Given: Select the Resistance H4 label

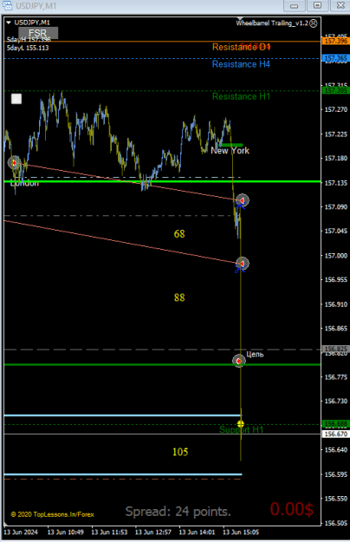Looking at the screenshot, I should pos(241,64).
